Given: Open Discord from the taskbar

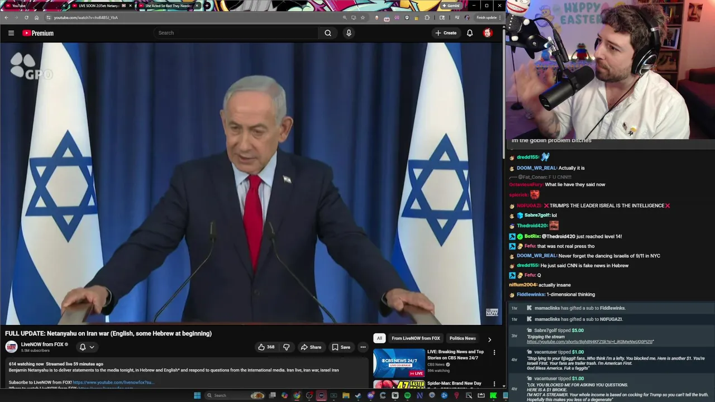Looking at the screenshot, I should click(x=371, y=395).
